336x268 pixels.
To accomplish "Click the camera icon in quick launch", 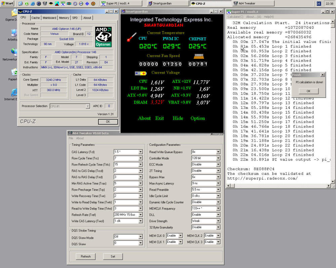I will pos(69,3).
